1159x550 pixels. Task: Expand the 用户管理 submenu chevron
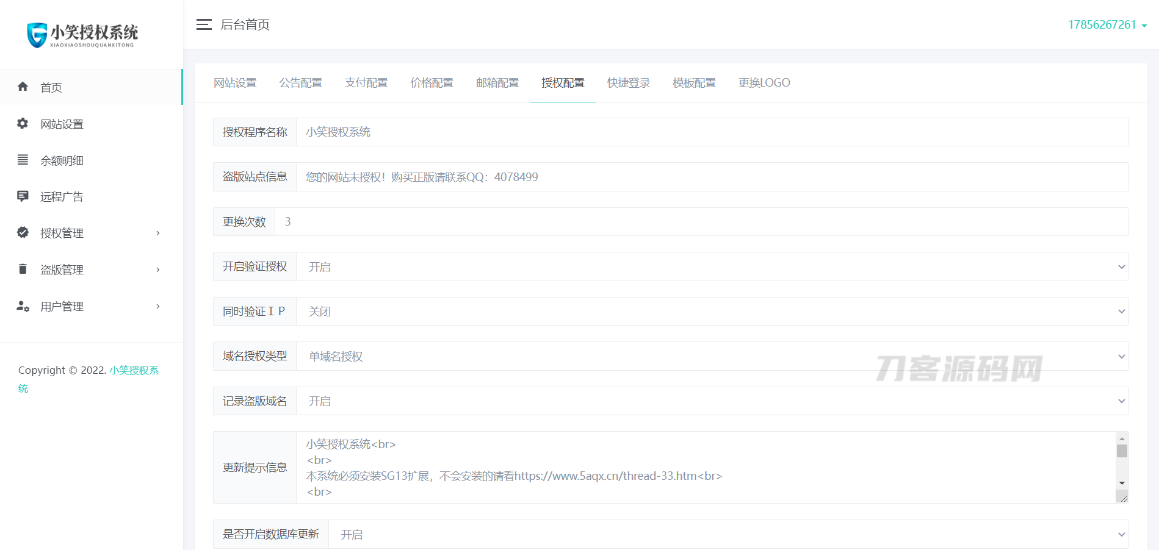point(158,306)
